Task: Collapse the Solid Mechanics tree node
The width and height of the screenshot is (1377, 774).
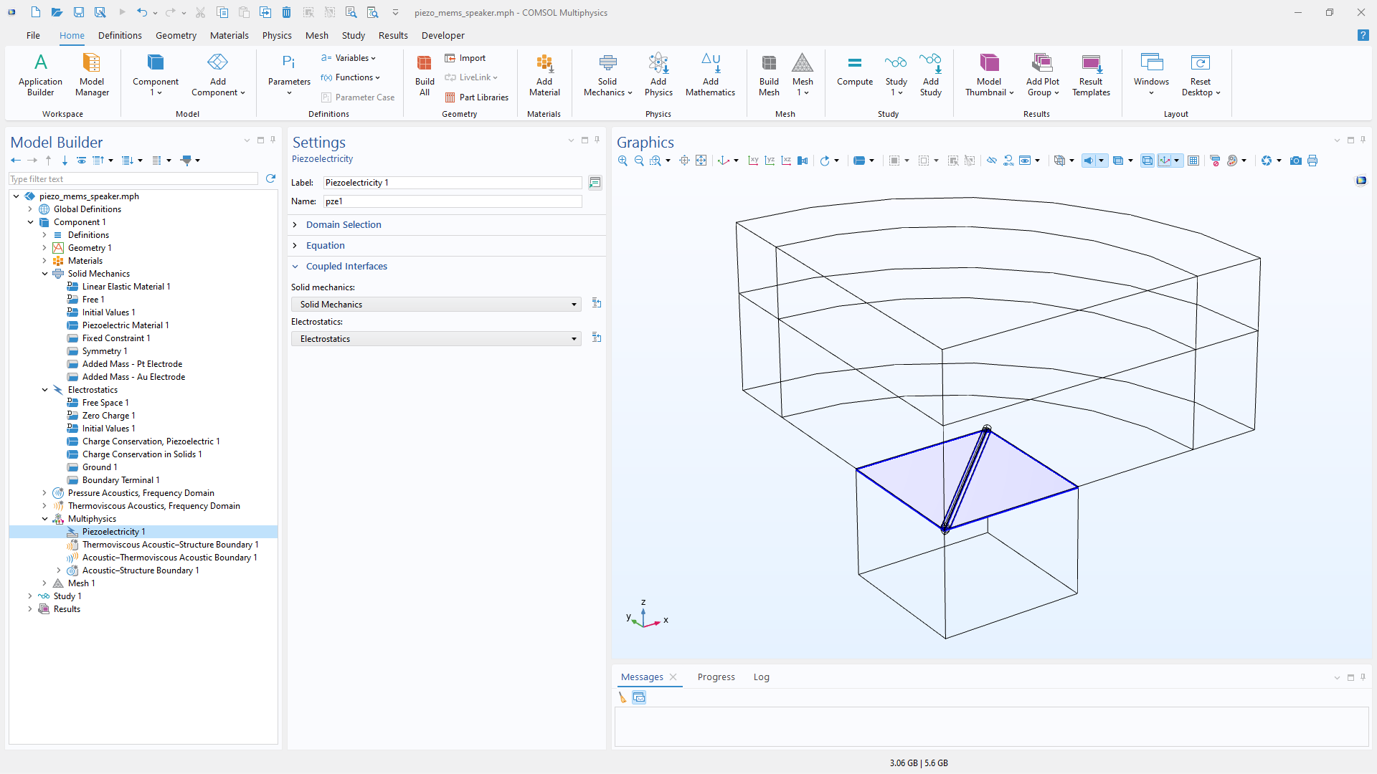Action: tap(44, 273)
